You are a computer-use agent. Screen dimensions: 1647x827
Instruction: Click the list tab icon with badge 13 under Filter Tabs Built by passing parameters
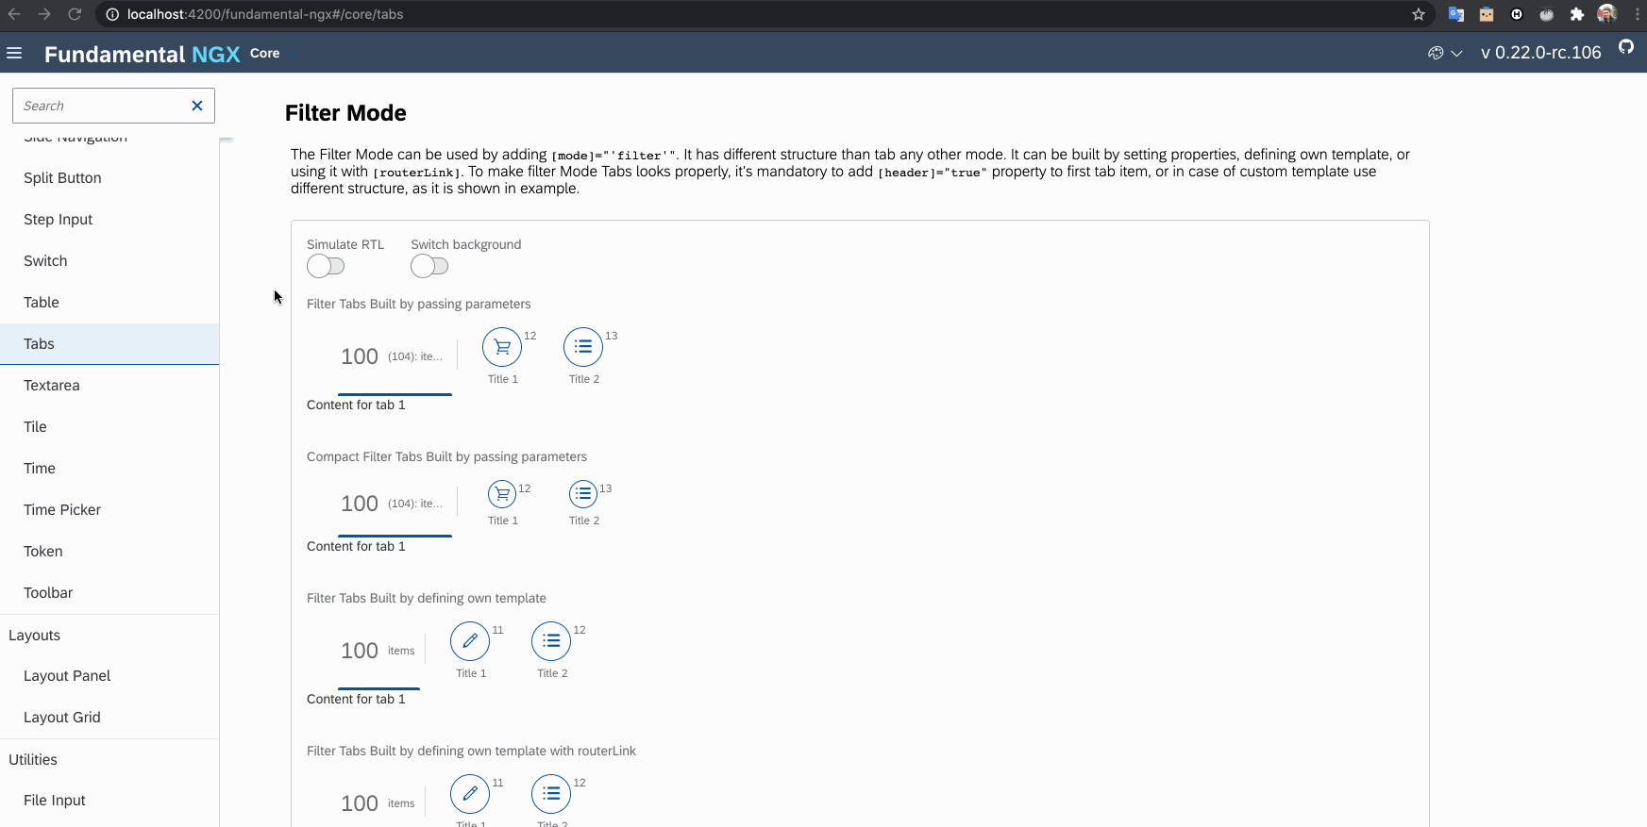pyautogui.click(x=583, y=347)
